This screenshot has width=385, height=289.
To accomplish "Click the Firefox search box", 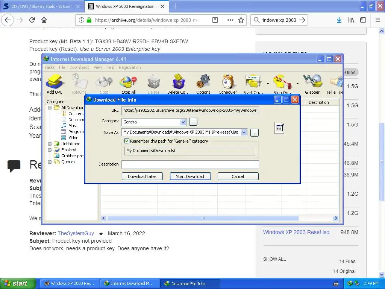I will [279, 20].
